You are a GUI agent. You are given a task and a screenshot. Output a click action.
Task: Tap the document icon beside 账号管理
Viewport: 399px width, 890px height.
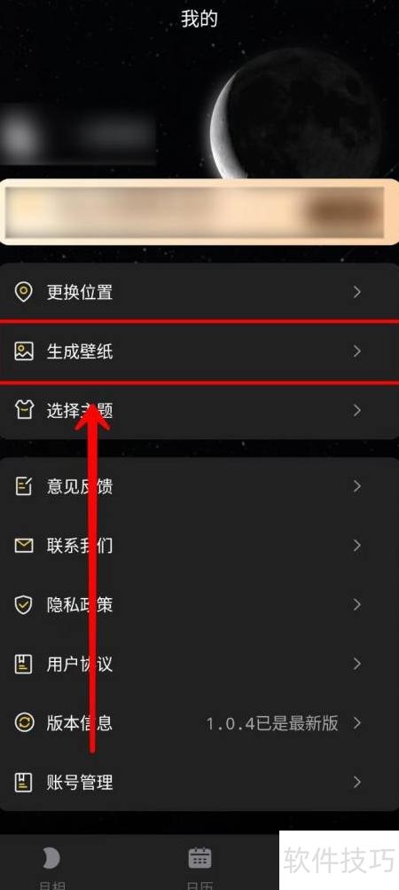pos(23,782)
